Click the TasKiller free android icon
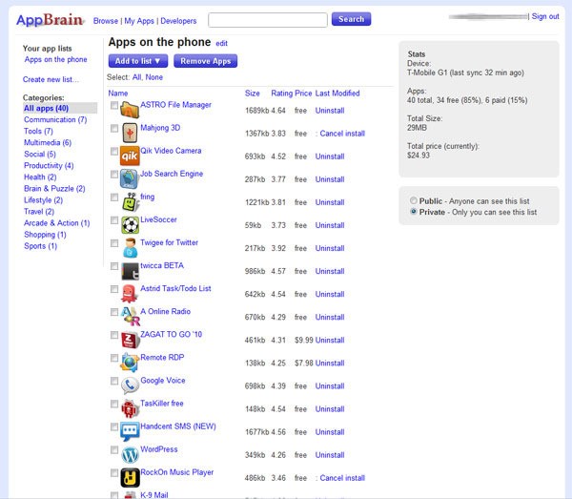This screenshot has height=499, width=572. coord(130,408)
